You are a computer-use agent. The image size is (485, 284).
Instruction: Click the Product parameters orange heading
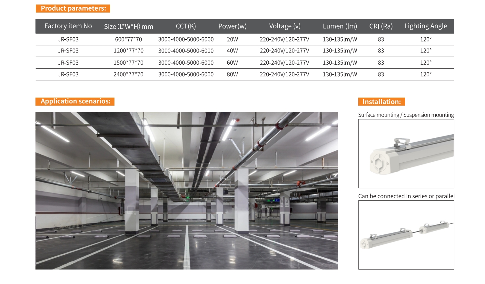[x=73, y=8]
